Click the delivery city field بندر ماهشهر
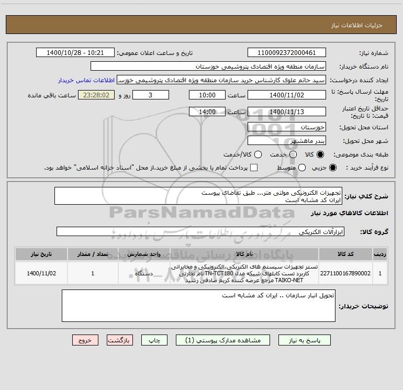403x390 pixels. 287,140
